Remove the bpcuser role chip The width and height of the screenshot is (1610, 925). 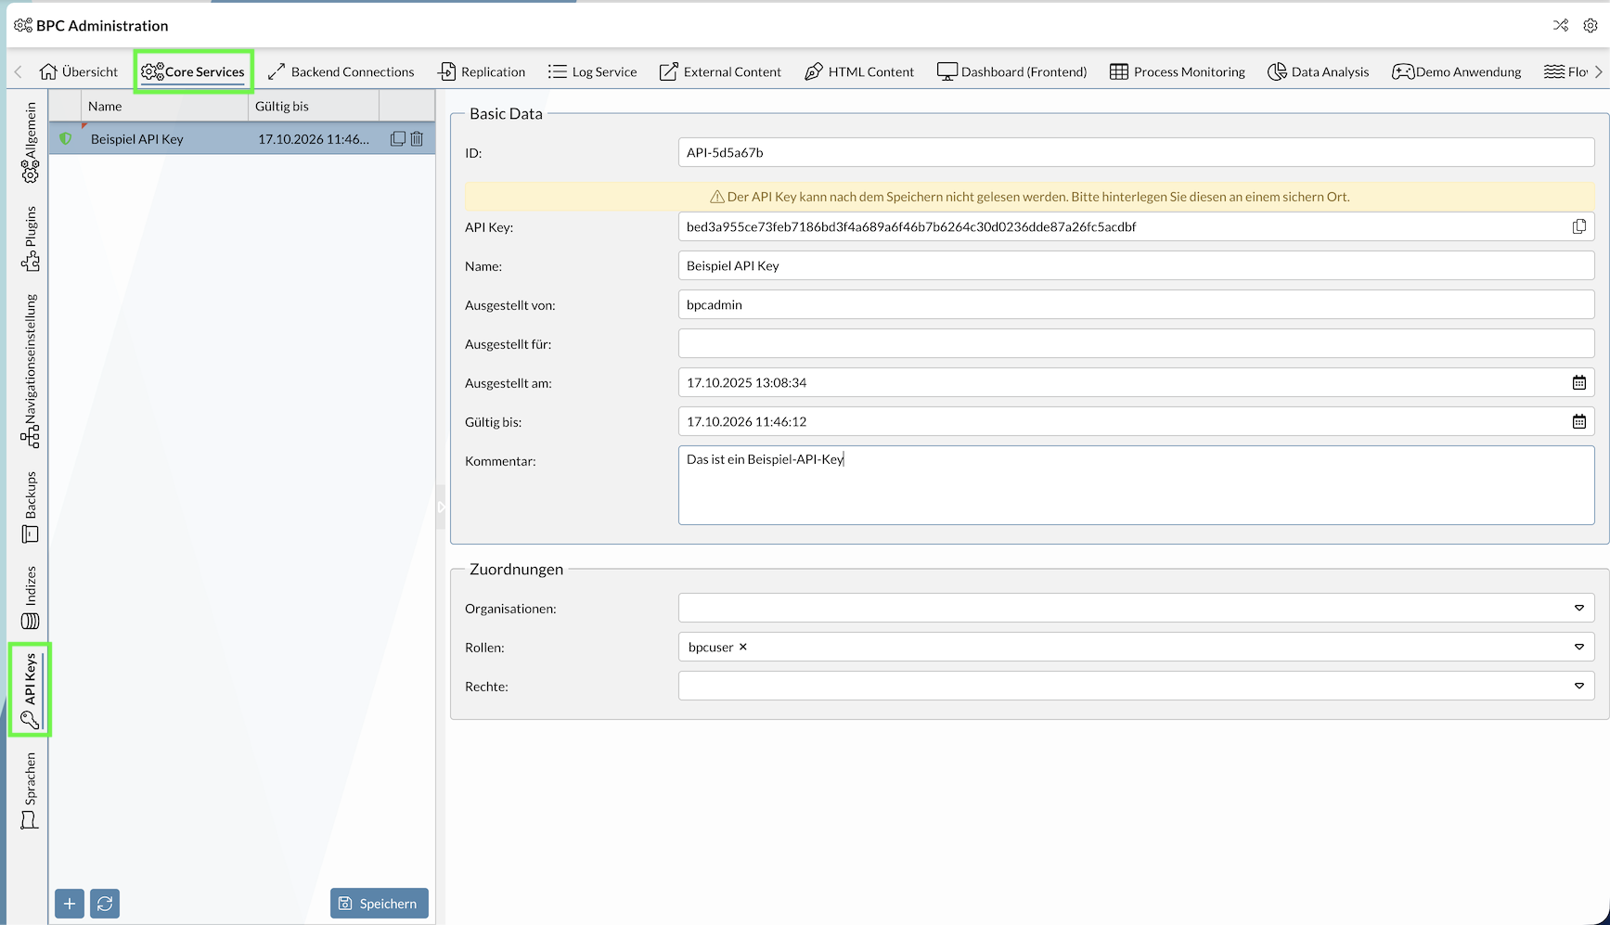(742, 647)
